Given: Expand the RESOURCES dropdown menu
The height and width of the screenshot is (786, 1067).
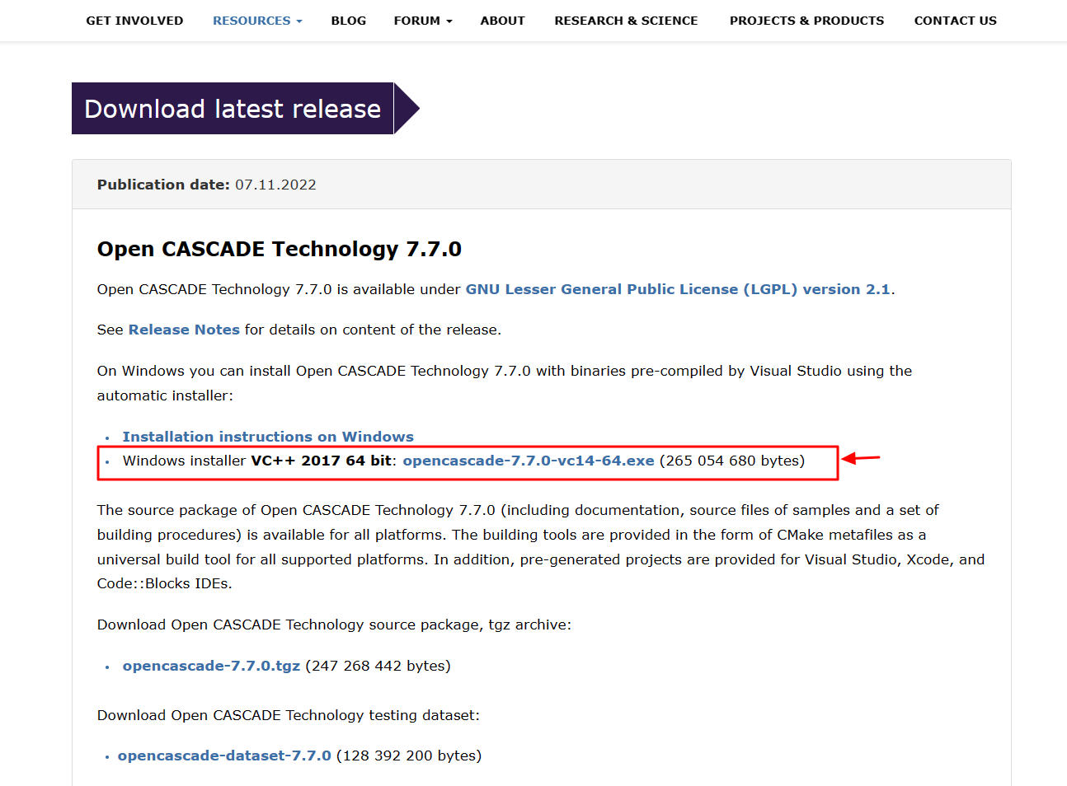Looking at the screenshot, I should [257, 21].
